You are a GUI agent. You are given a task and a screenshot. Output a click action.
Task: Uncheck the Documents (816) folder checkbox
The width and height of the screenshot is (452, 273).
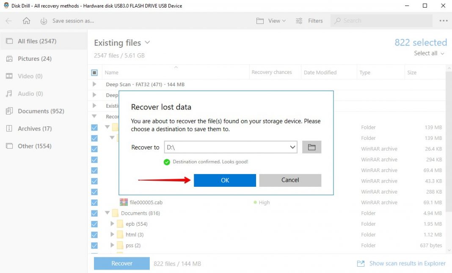point(94,213)
